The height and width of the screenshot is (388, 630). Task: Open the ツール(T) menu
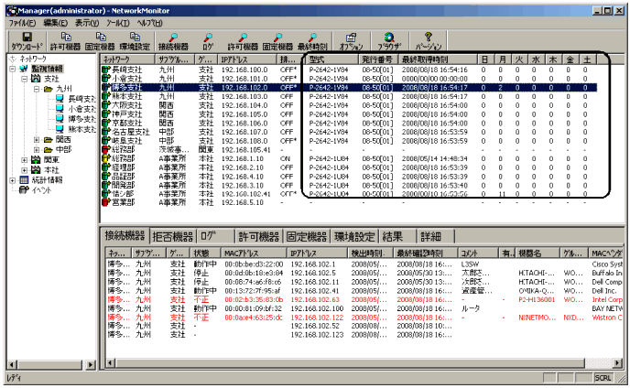click(118, 21)
